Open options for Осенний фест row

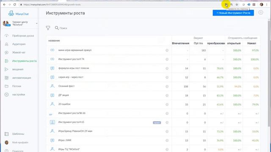167,86
